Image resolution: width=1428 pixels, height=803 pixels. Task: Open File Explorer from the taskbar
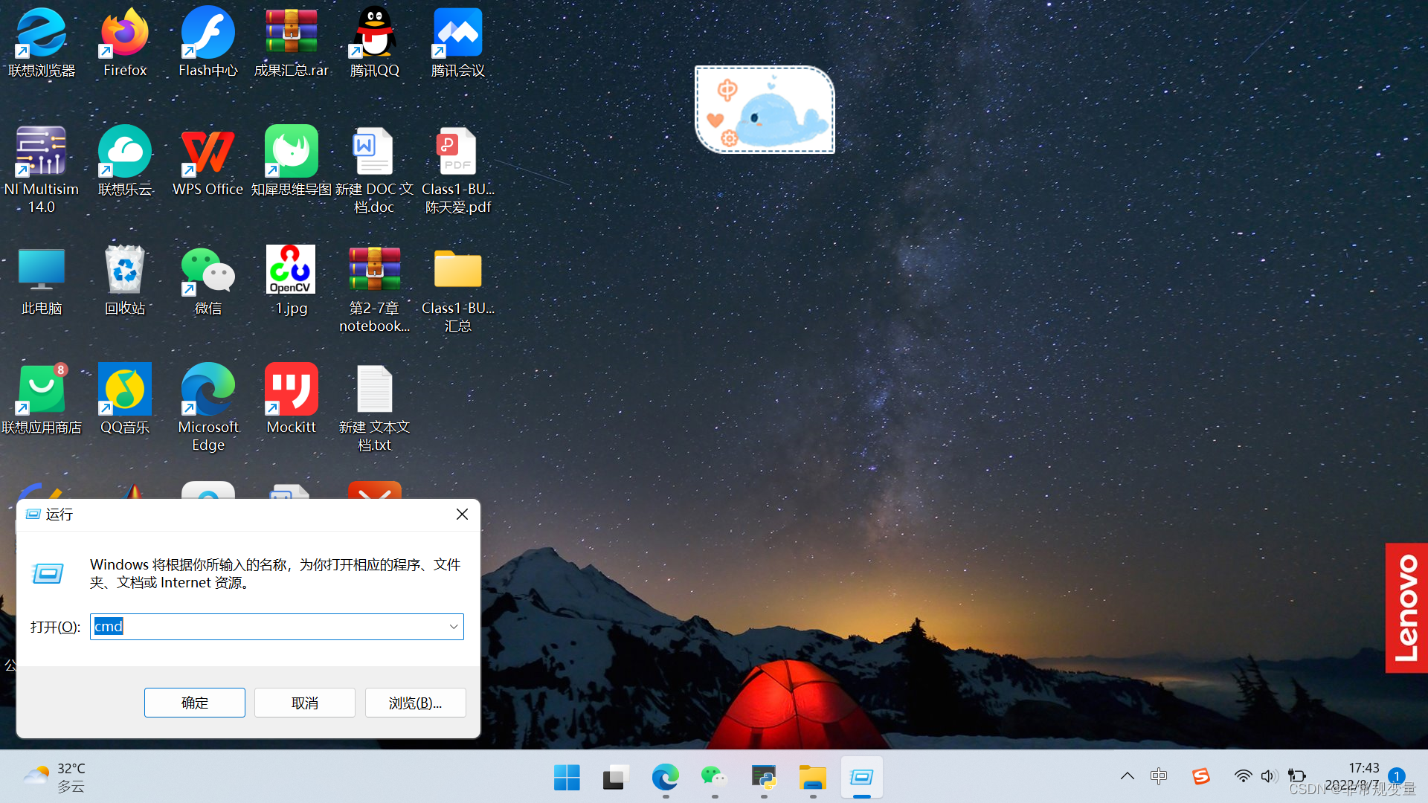(x=812, y=777)
